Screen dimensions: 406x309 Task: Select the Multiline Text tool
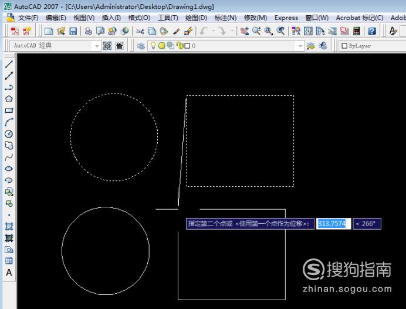(9, 273)
